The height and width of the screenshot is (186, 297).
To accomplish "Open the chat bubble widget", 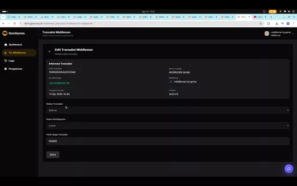I will coord(289,168).
